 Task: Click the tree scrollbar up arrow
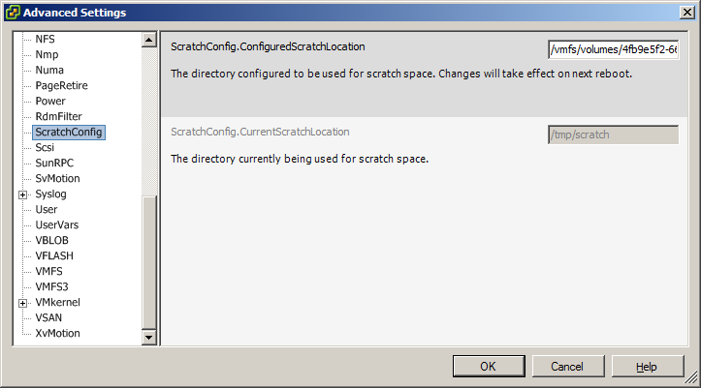tap(149, 40)
